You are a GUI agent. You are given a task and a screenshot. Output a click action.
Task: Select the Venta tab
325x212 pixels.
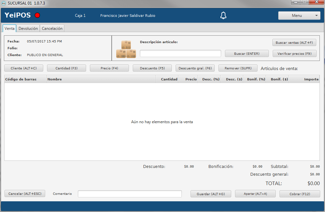(x=9, y=29)
